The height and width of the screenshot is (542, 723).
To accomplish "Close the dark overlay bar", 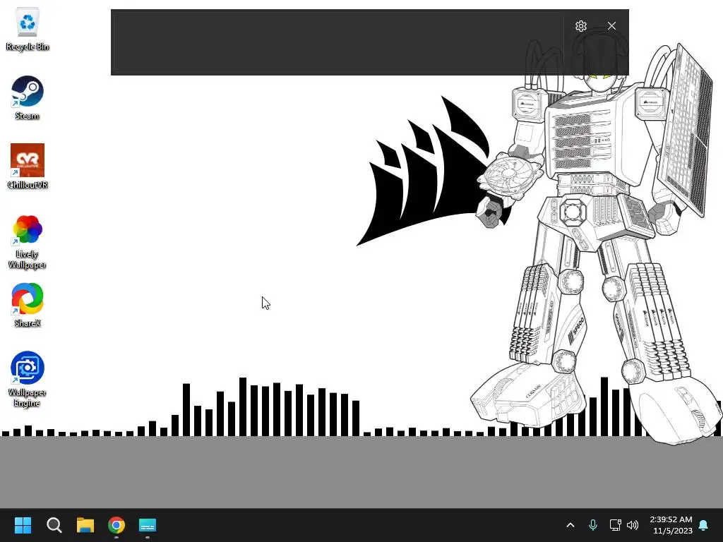I will click(x=611, y=26).
